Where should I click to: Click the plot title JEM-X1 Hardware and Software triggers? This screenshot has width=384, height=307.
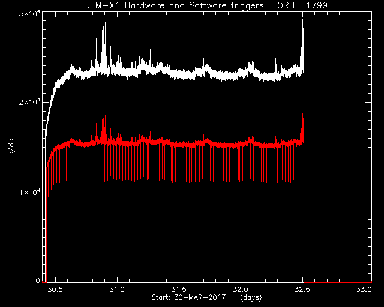pyautogui.click(x=175, y=5)
